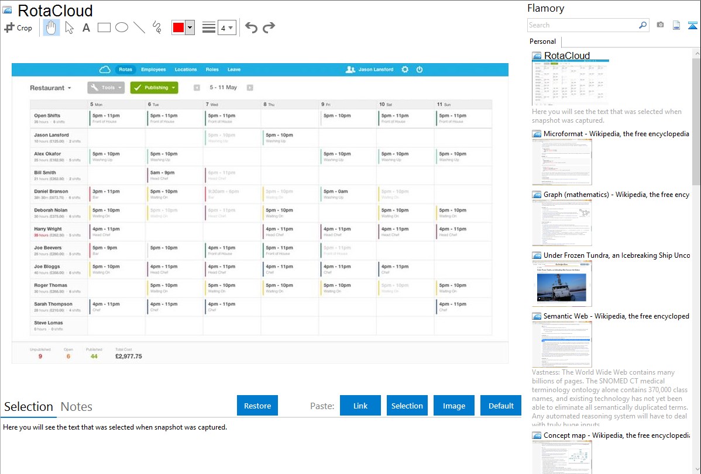Viewport: 701px width, 474px height.
Task: Open the settings gear icon
Action: pos(405,70)
